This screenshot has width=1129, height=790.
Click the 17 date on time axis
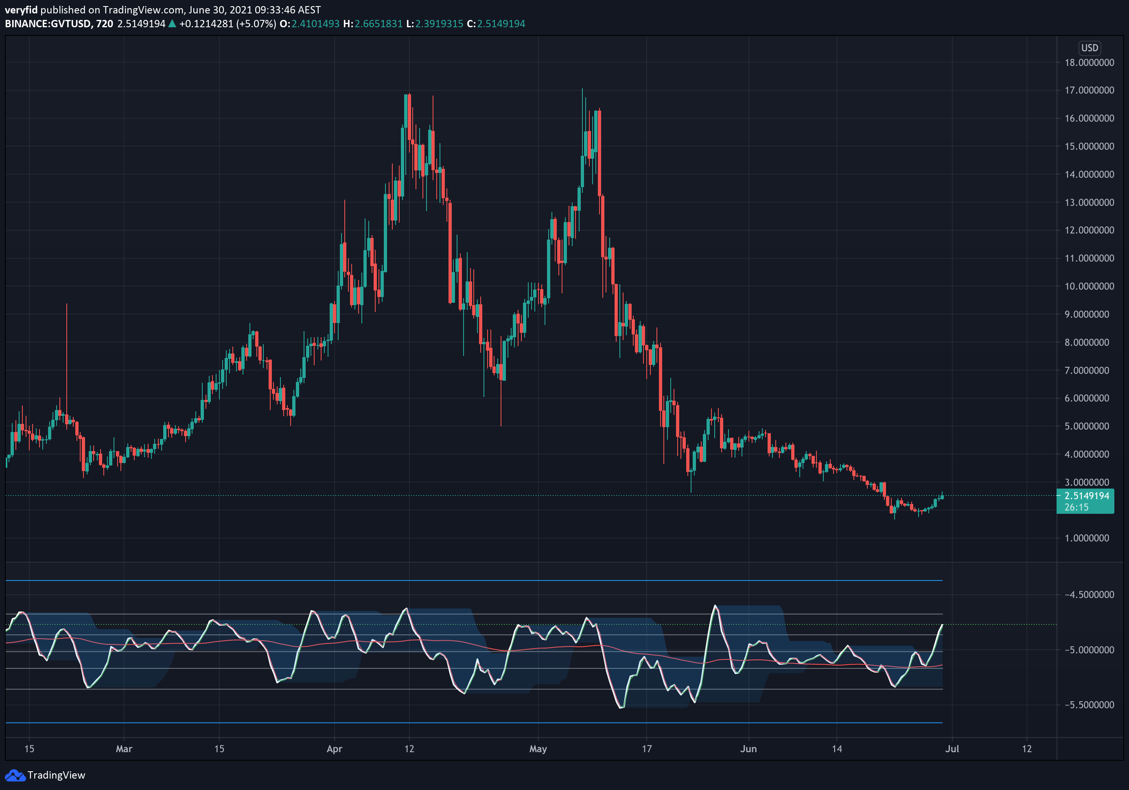(x=647, y=749)
